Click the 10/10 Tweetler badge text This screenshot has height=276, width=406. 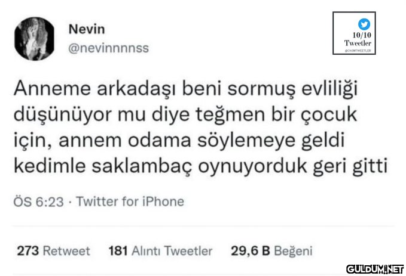pos(358,40)
